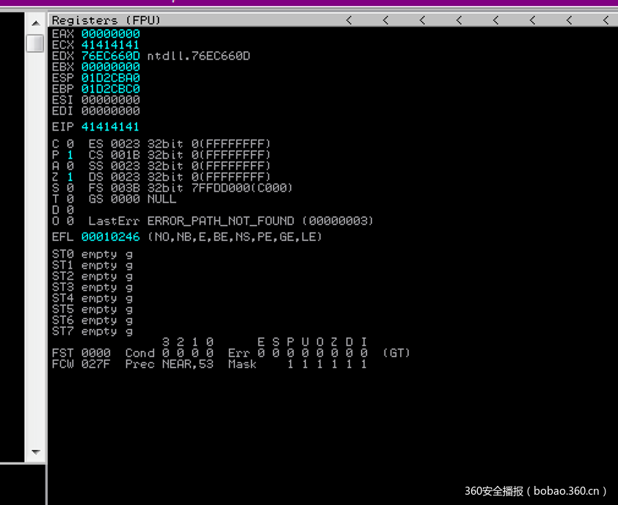The height and width of the screenshot is (505, 618).
Task: Click the scrollbar up arrow
Action: 35,23
